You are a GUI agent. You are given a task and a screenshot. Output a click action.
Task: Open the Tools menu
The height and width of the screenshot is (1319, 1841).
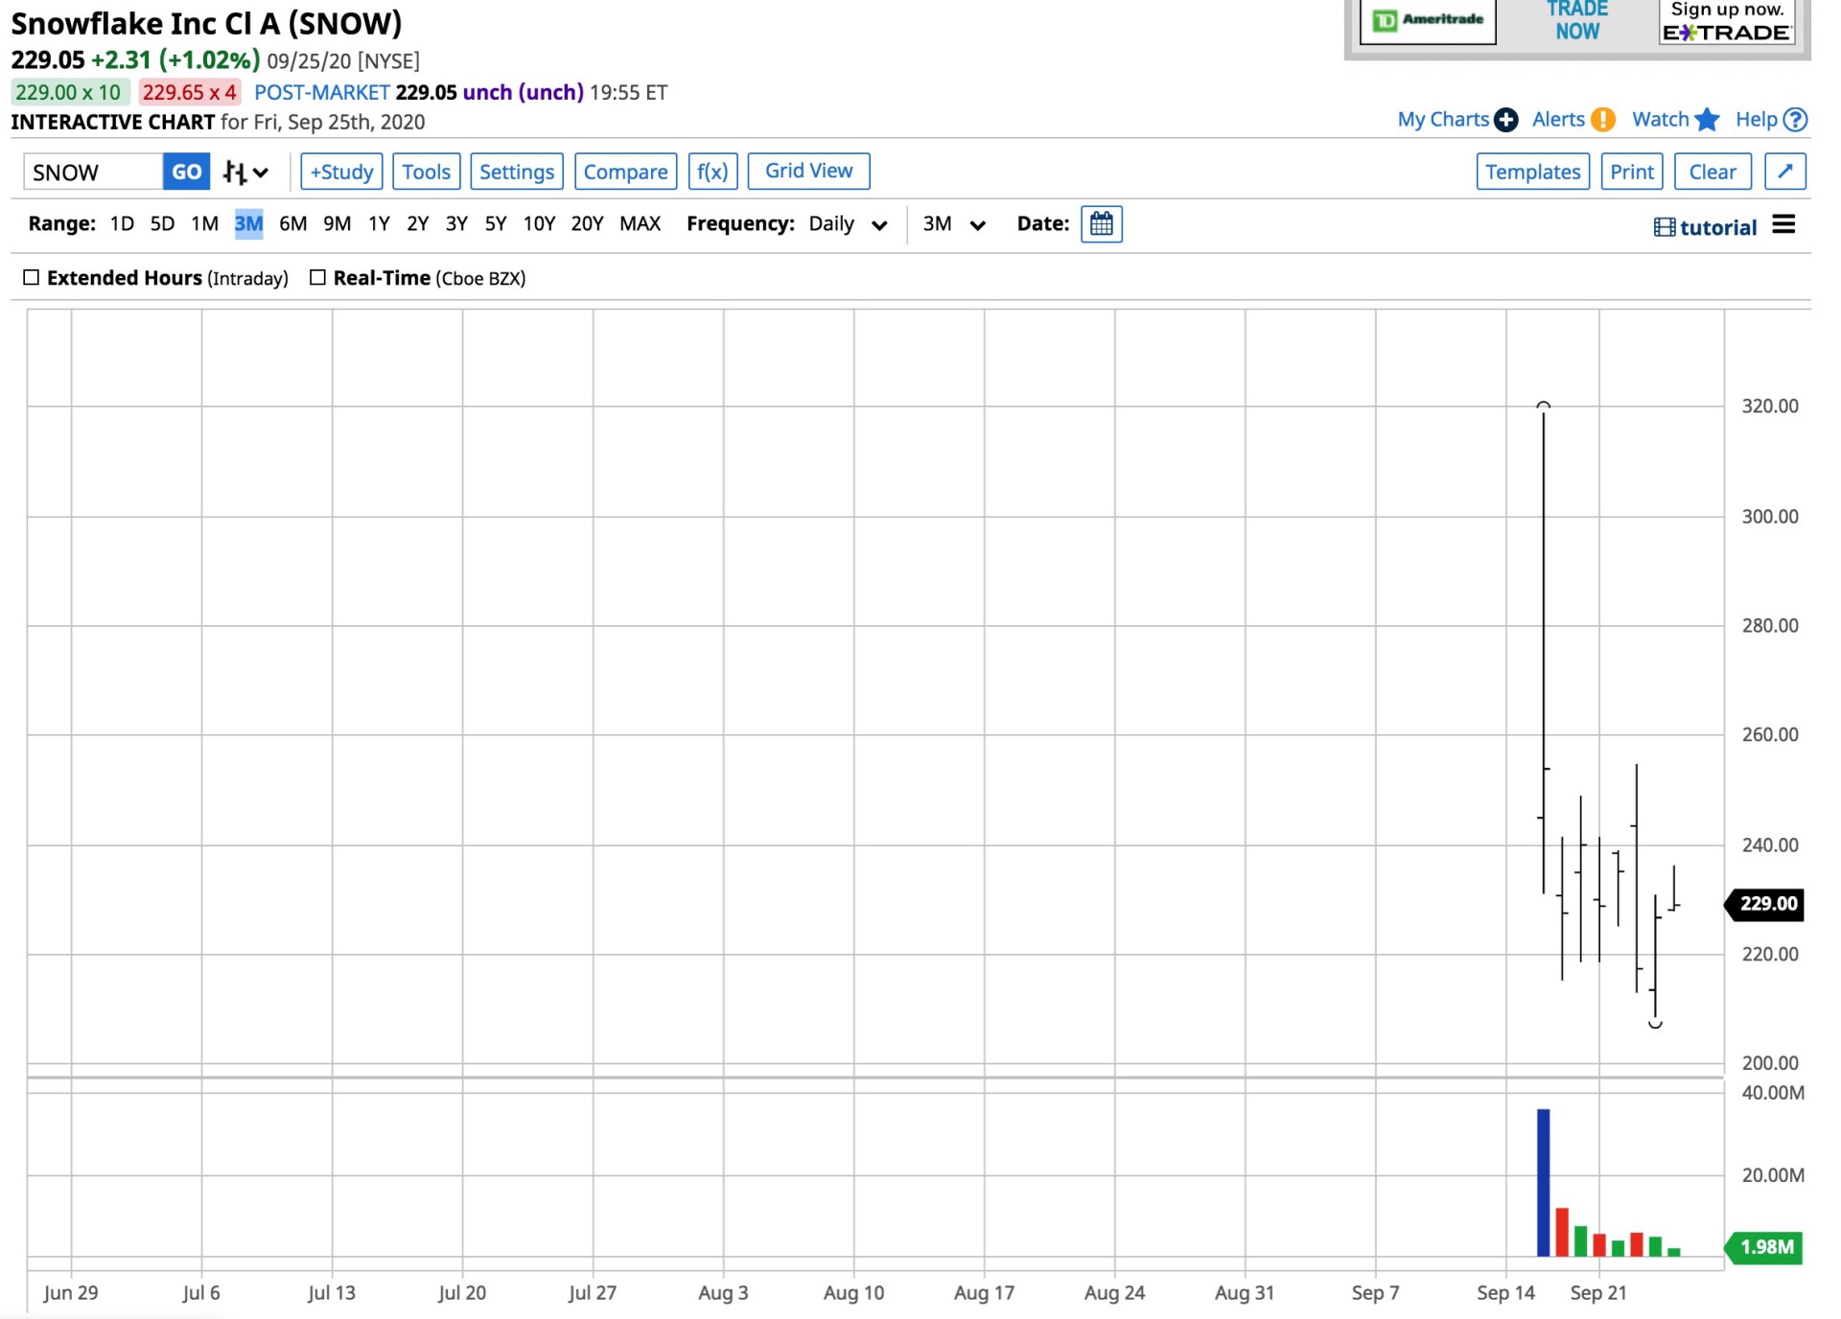tap(426, 172)
